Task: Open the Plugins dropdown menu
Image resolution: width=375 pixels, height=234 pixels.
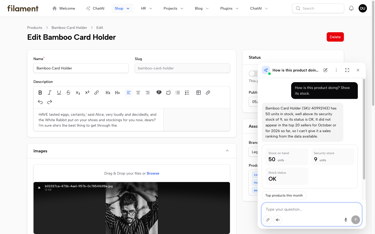Action: tap(229, 8)
